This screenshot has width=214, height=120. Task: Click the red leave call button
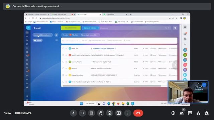pyautogui.click(x=138, y=113)
